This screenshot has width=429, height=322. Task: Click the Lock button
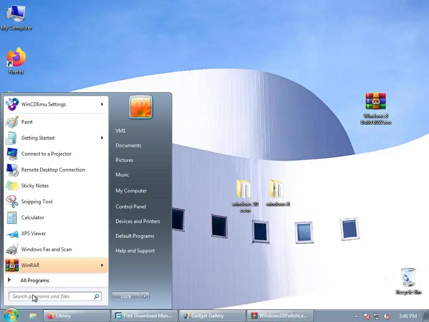click(x=126, y=296)
